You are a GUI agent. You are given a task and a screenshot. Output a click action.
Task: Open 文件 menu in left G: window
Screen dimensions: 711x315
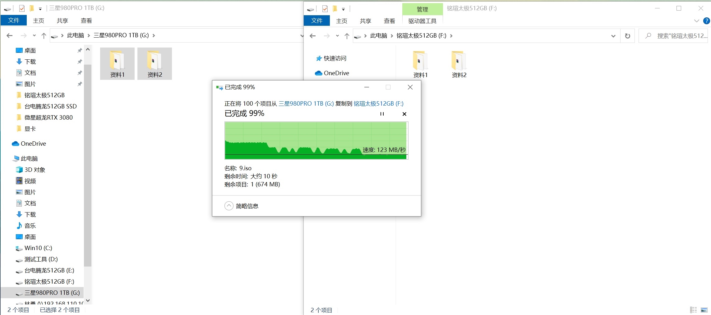click(14, 21)
